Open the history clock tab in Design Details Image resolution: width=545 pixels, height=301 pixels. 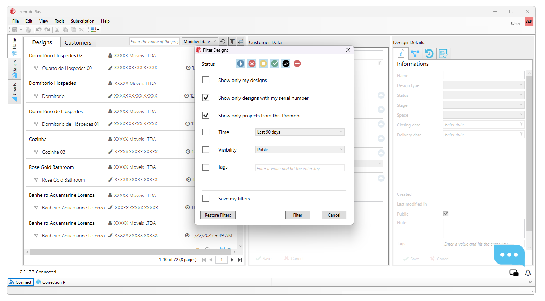coord(429,53)
